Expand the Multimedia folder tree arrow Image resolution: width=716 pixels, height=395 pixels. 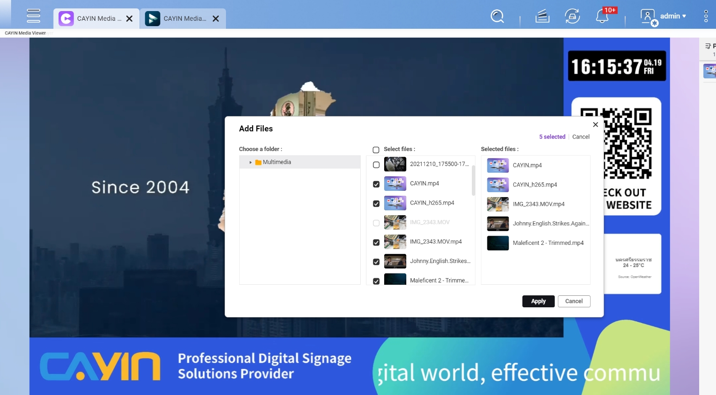(x=250, y=163)
